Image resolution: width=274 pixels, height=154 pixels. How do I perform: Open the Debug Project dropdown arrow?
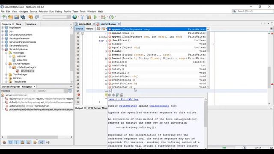click(107, 17)
